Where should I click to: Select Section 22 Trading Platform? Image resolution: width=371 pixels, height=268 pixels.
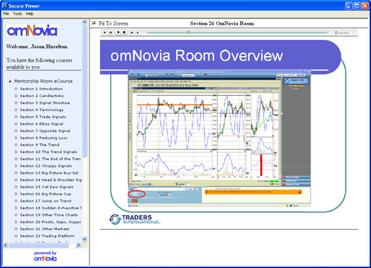[47, 236]
